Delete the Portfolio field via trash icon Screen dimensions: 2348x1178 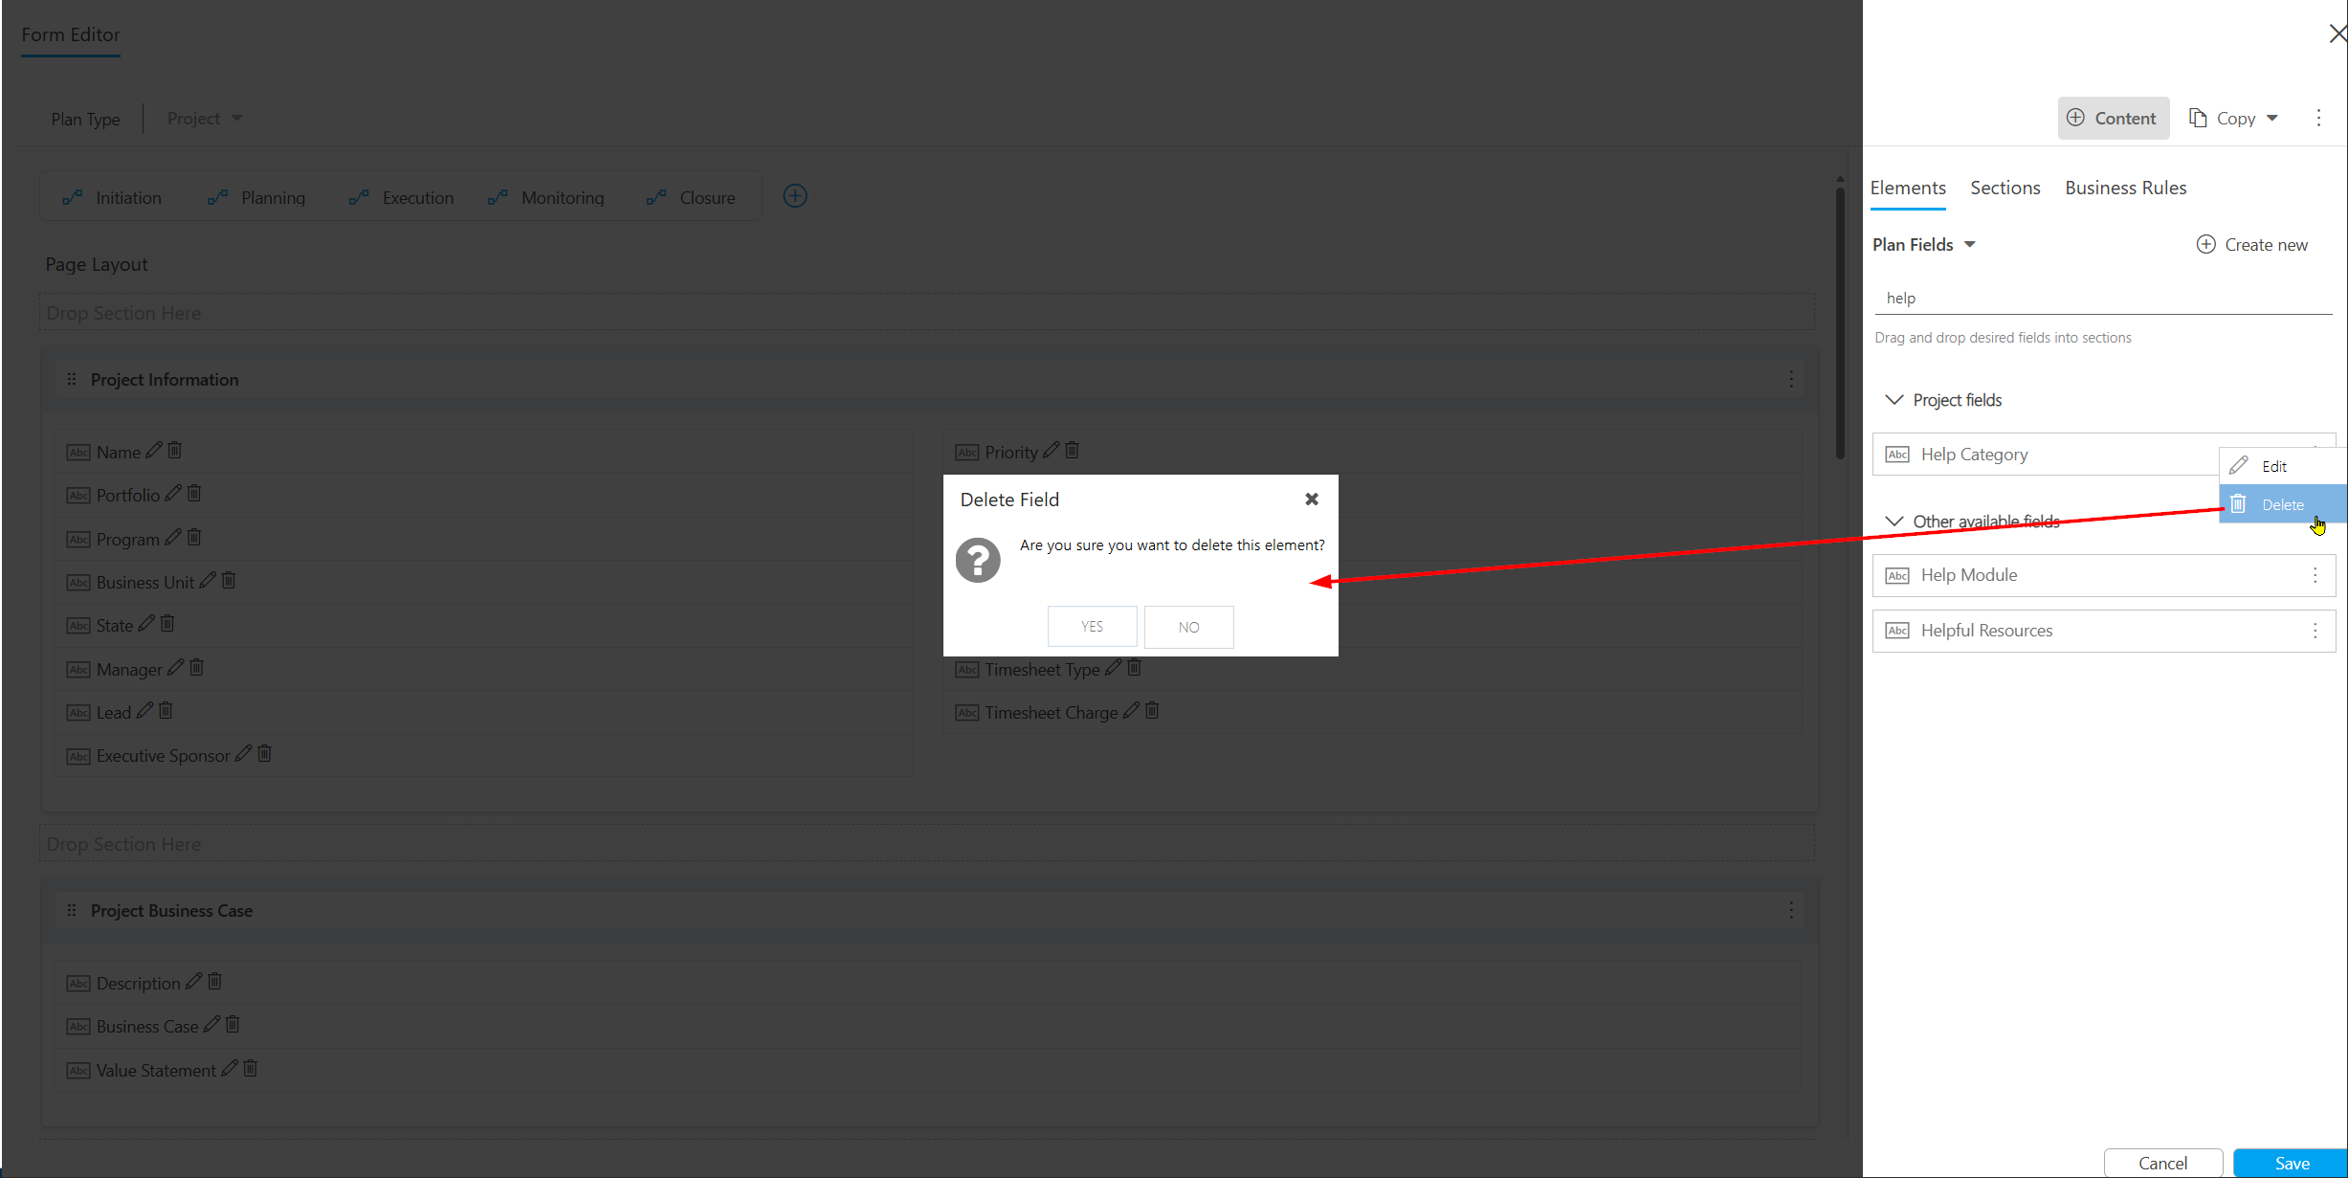[x=194, y=493]
